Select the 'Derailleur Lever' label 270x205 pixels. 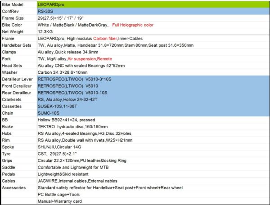click(x=17, y=79)
